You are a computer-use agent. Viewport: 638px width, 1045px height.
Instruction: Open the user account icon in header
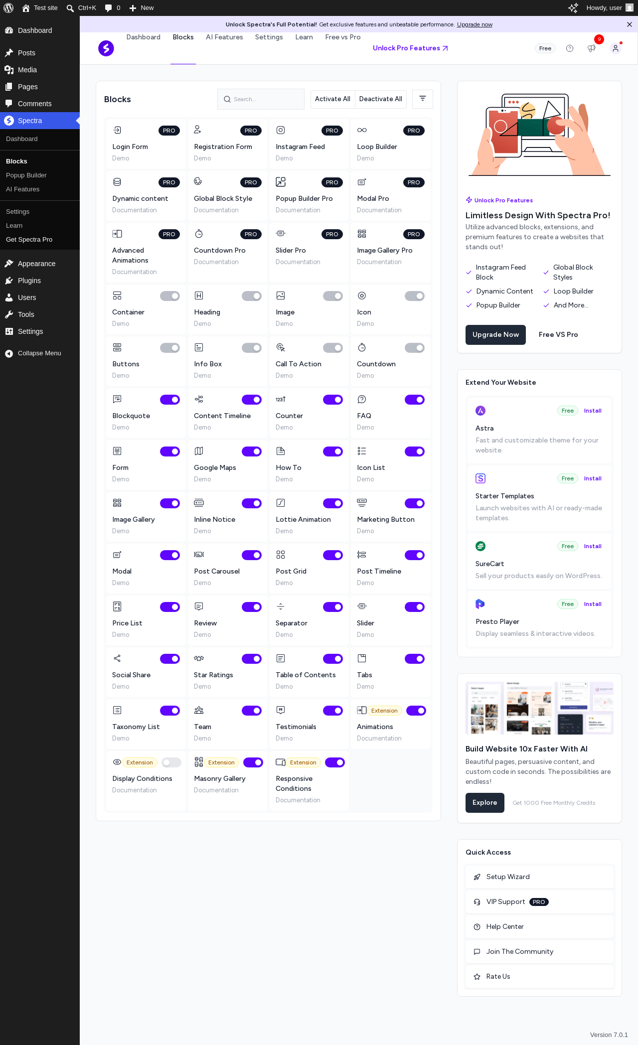click(616, 48)
